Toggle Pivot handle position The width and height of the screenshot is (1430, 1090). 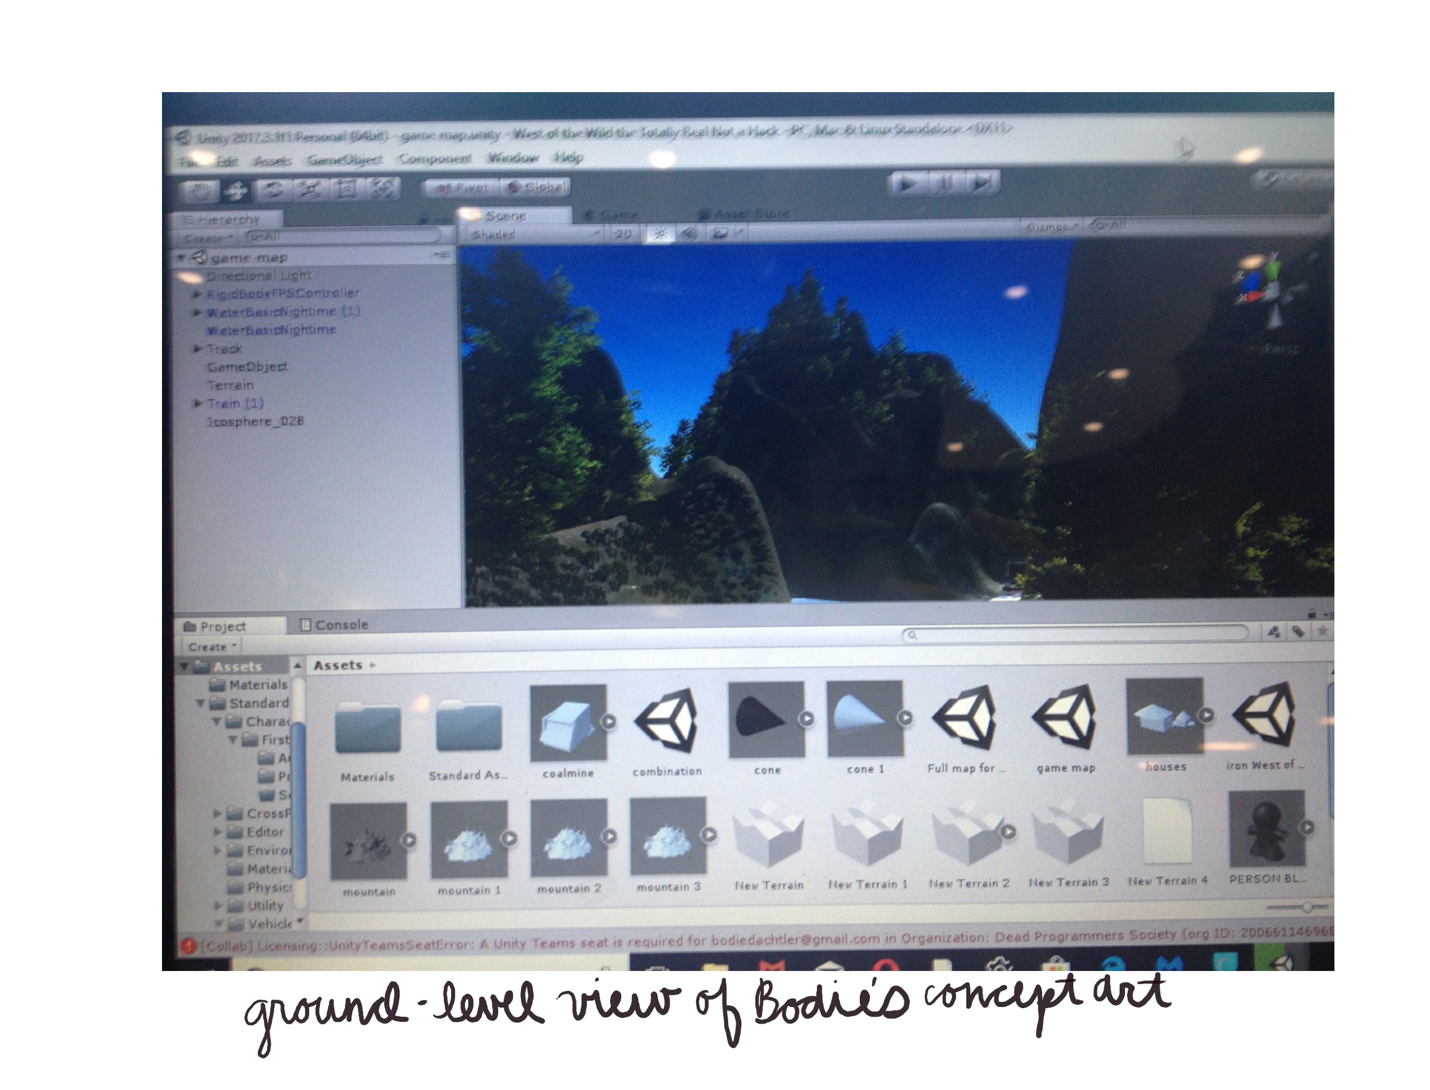click(462, 188)
